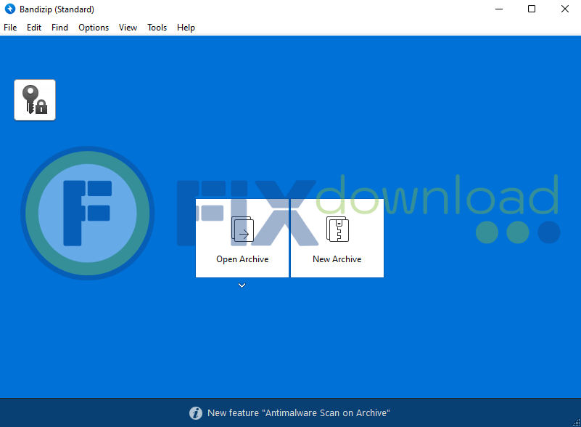The height and width of the screenshot is (427, 581).
Task: Open the Help menu
Action: (186, 28)
